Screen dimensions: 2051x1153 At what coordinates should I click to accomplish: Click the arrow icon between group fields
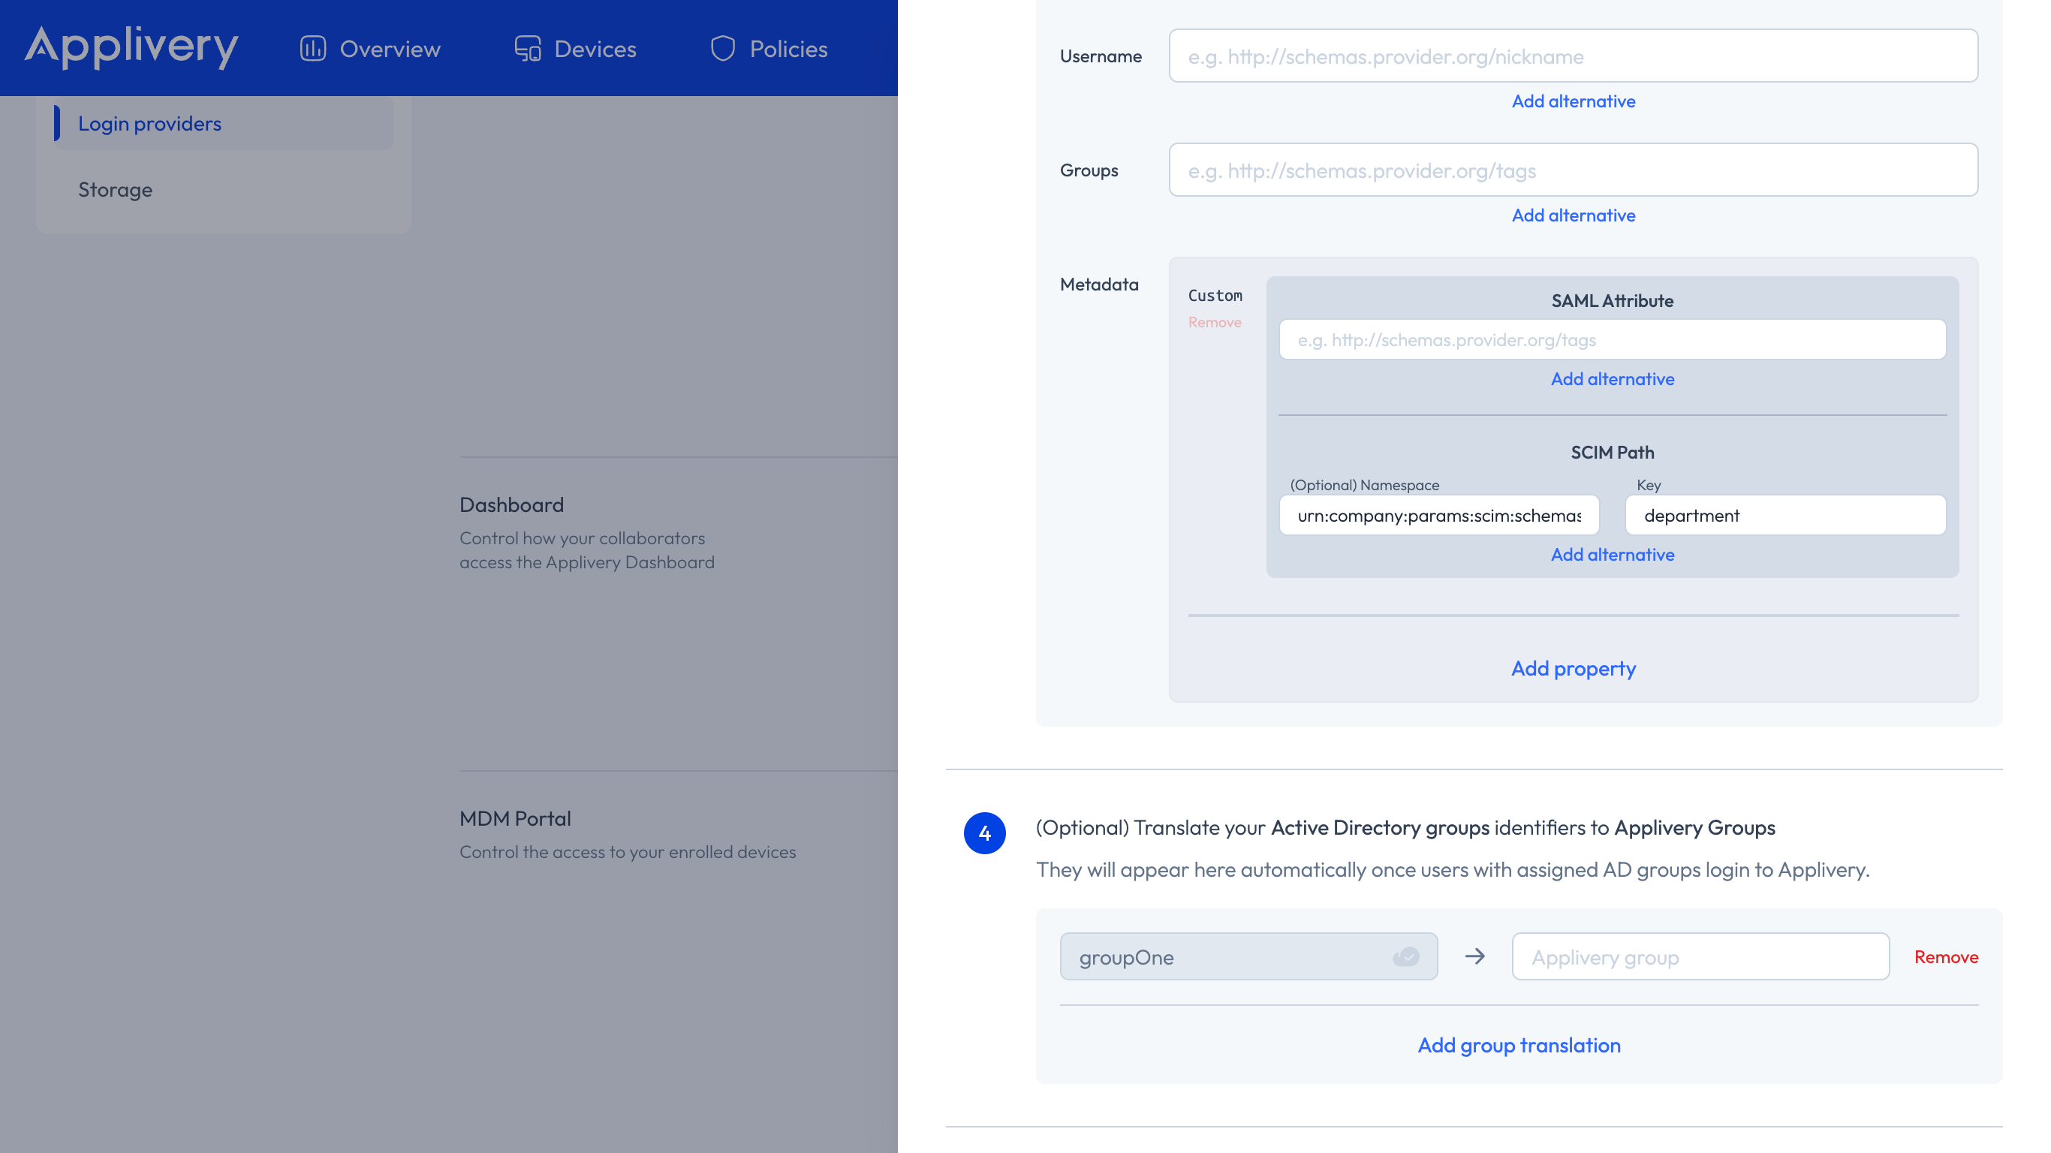1474,956
